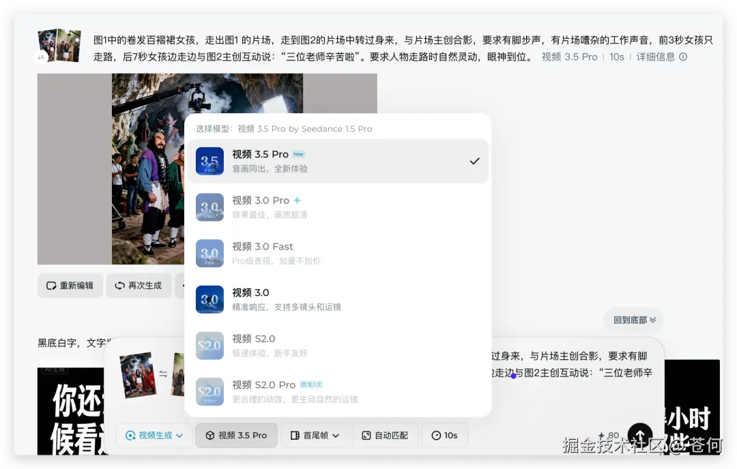
Task: Click the 限免1次 badge on S2.0 Pro
Action: [x=311, y=384]
